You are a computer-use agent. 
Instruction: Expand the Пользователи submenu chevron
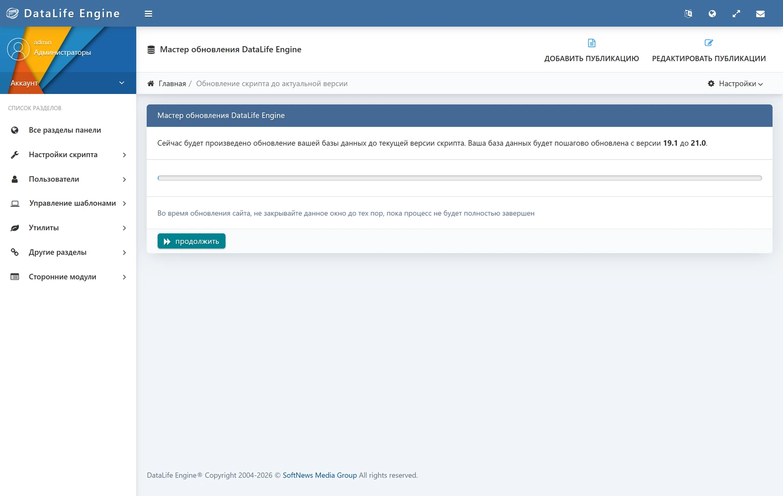124,179
